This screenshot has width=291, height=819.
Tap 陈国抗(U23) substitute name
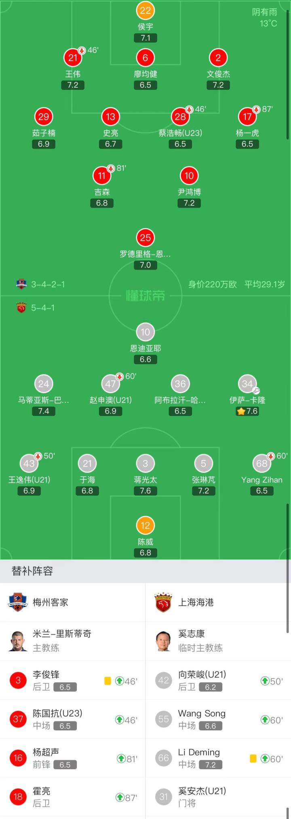(57, 713)
